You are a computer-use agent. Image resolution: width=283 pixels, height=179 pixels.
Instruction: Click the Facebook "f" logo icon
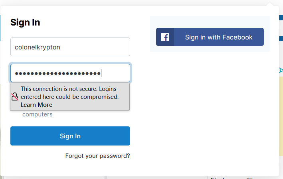pos(165,37)
